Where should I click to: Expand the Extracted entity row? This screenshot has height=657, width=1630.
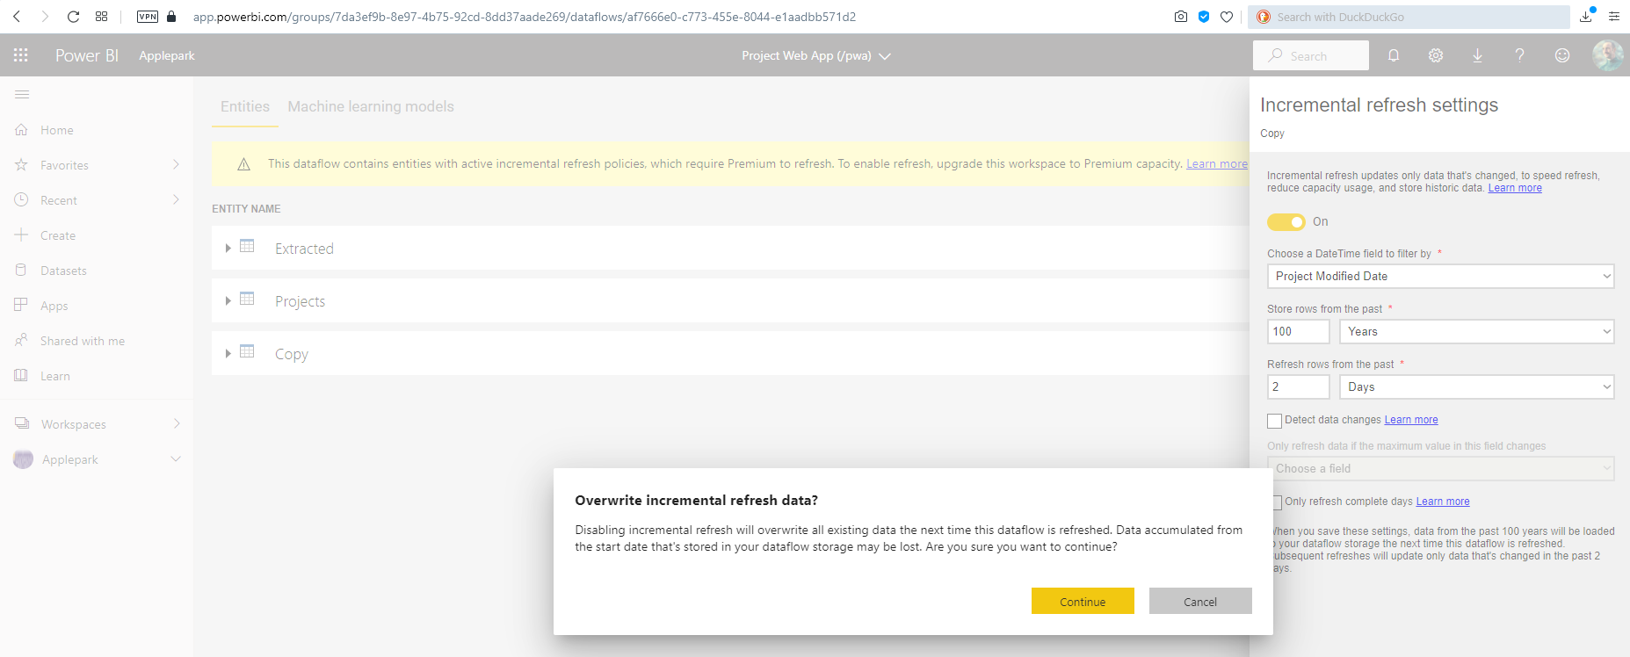click(228, 249)
